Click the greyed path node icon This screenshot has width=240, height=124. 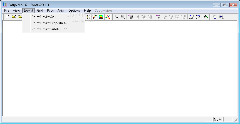[164, 17]
